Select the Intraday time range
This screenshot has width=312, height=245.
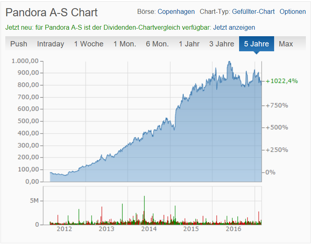point(51,44)
